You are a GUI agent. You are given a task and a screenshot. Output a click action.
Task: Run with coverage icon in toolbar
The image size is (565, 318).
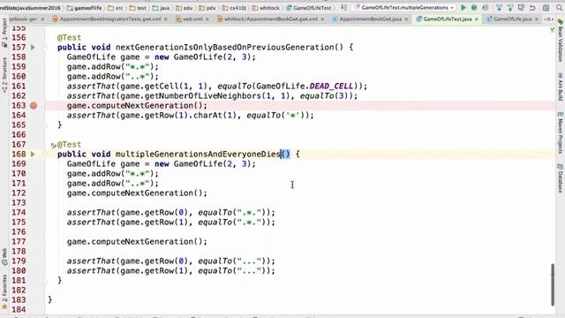486,8
